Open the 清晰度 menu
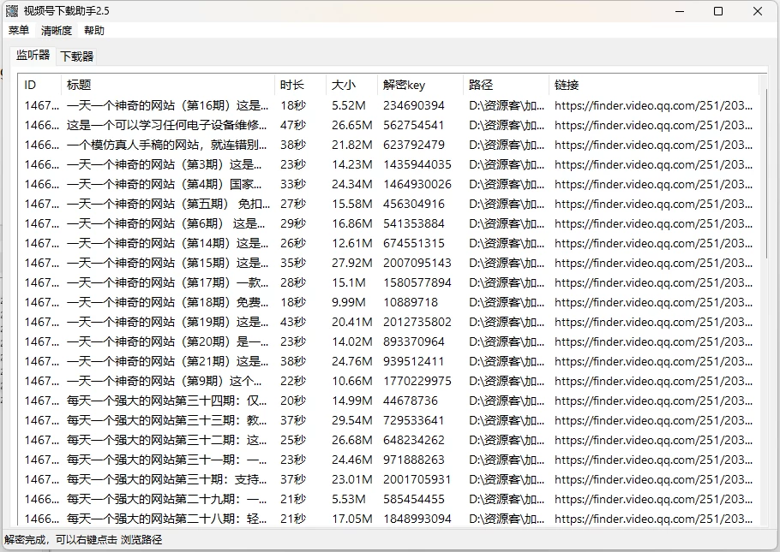 point(57,31)
